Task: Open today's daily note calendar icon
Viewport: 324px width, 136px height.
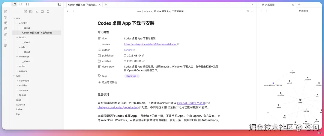Action: [x=6, y=29]
